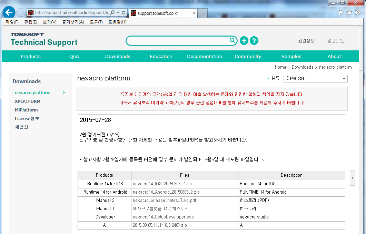Viewport: 366px width, 234px height.
Task: Open the About nav menu
Action: [x=335, y=56]
